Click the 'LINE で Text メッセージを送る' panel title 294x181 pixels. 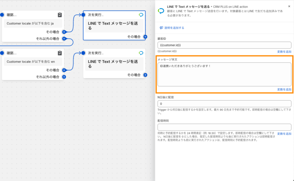pyautogui.click(x=188, y=7)
